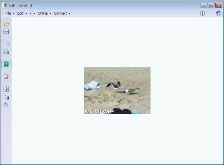Image resolution: width=224 pixels, height=165 pixels.
Task: Click the Convert menu label
Action: click(60, 13)
